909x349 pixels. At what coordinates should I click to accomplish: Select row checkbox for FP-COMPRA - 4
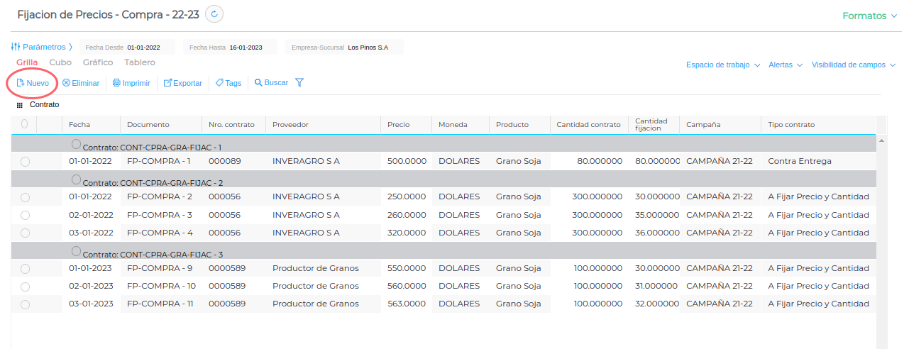tap(26, 233)
